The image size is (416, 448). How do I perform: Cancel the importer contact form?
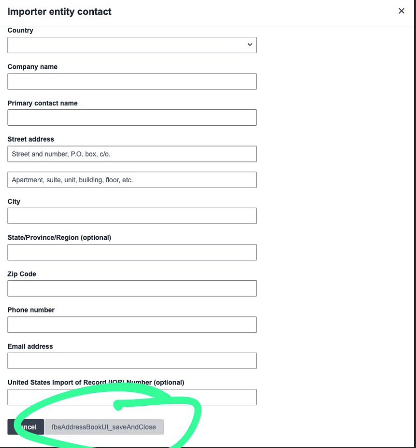[26, 427]
